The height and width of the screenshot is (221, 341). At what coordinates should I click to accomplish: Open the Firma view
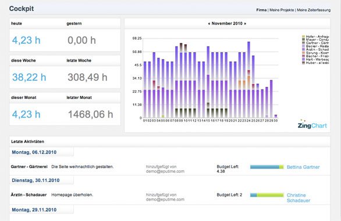coord(261,10)
